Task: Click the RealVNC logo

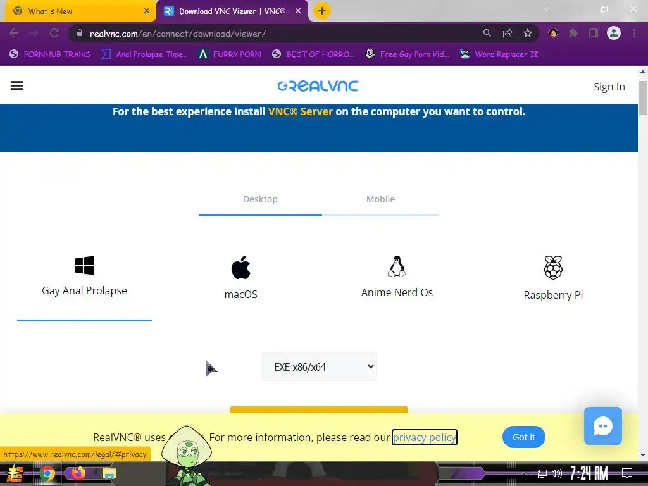Action: point(318,86)
